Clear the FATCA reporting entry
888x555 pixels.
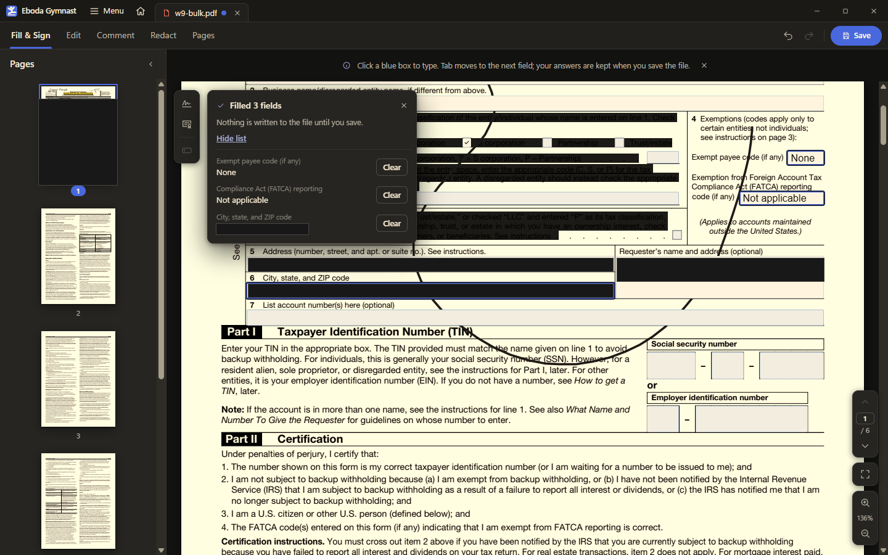pyautogui.click(x=392, y=195)
